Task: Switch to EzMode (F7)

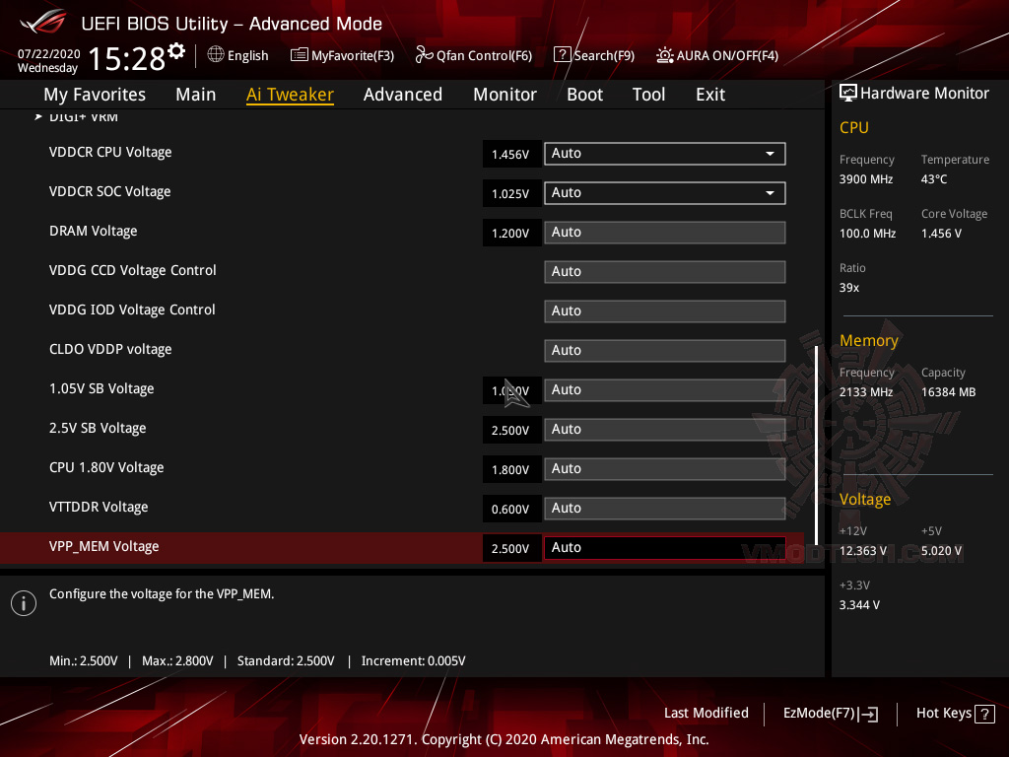Action: click(x=830, y=713)
